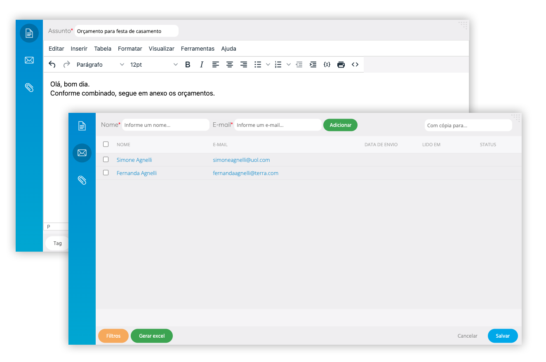
Task: Focus the E-mail input field
Action: (278, 125)
